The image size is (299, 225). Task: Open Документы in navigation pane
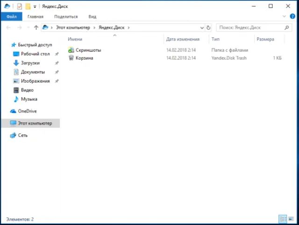pos(33,72)
